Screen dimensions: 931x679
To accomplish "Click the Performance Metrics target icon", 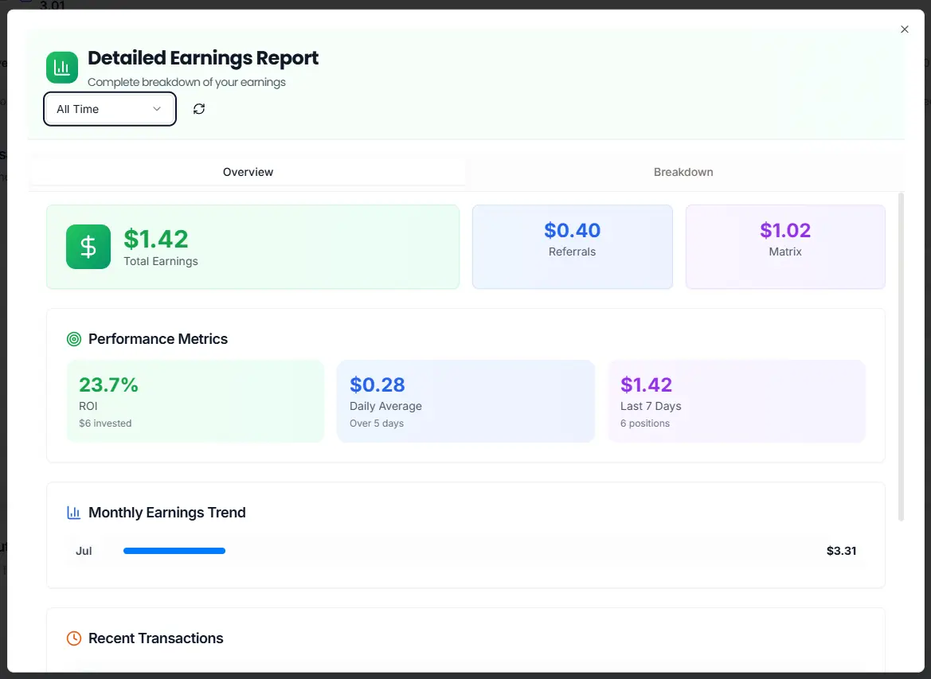I will tap(73, 339).
